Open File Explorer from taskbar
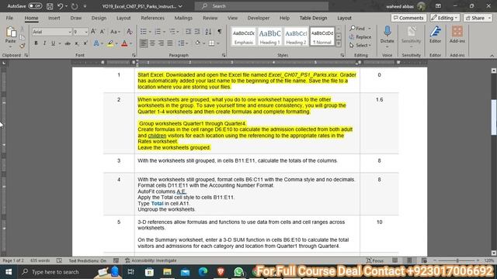The image size is (497, 279). (x=168, y=272)
